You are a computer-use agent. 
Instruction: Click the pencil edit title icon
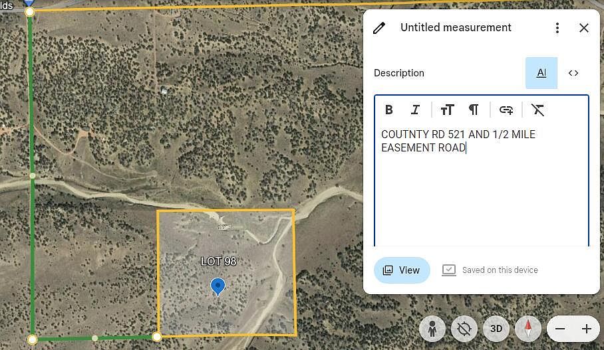tap(379, 28)
